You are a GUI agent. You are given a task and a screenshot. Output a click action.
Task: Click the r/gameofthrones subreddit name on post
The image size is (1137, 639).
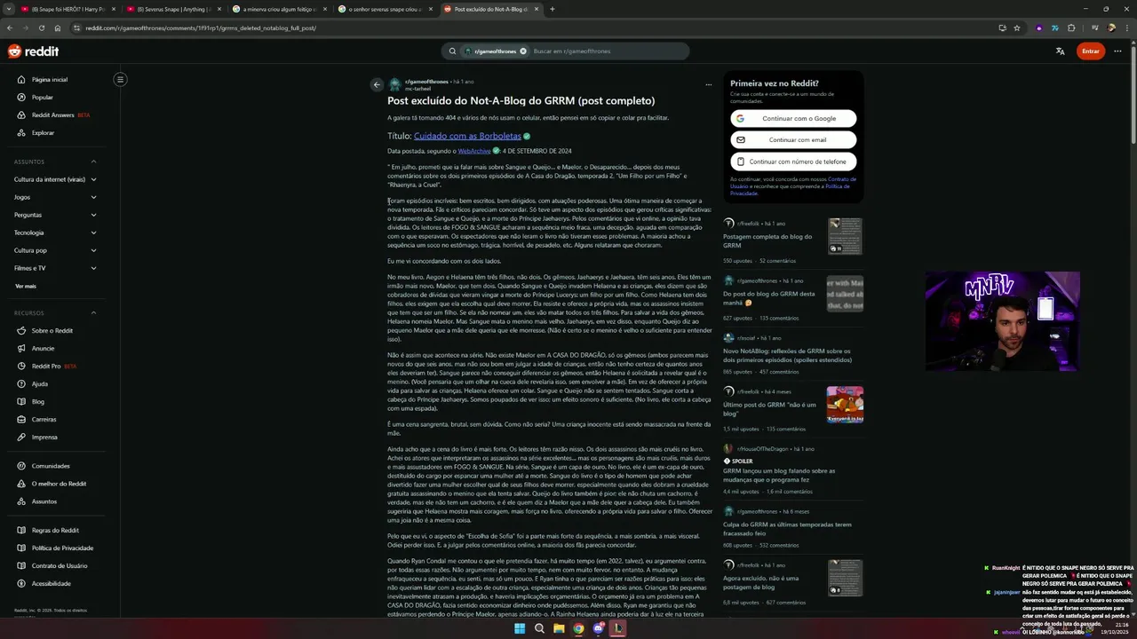[x=426, y=82]
